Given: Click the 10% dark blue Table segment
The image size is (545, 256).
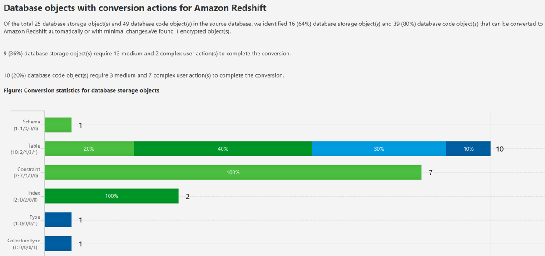Looking at the screenshot, I should point(468,149).
